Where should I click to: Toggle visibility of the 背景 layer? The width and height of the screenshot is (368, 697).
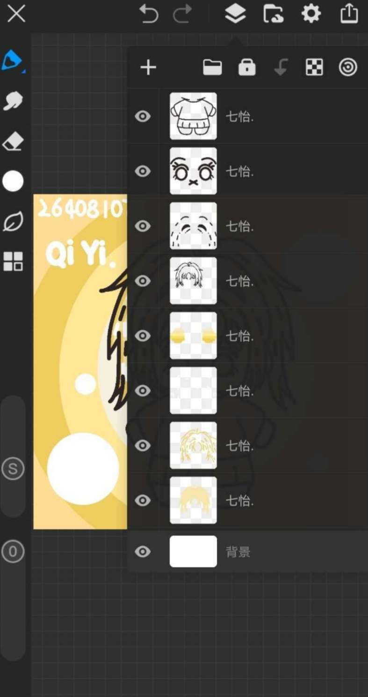(143, 552)
